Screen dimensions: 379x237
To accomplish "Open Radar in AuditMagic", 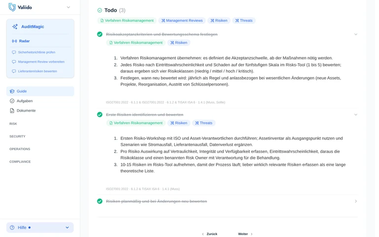I will (x=24, y=41).
